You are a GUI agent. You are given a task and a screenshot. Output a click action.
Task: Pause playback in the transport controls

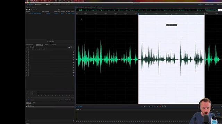point(147,106)
